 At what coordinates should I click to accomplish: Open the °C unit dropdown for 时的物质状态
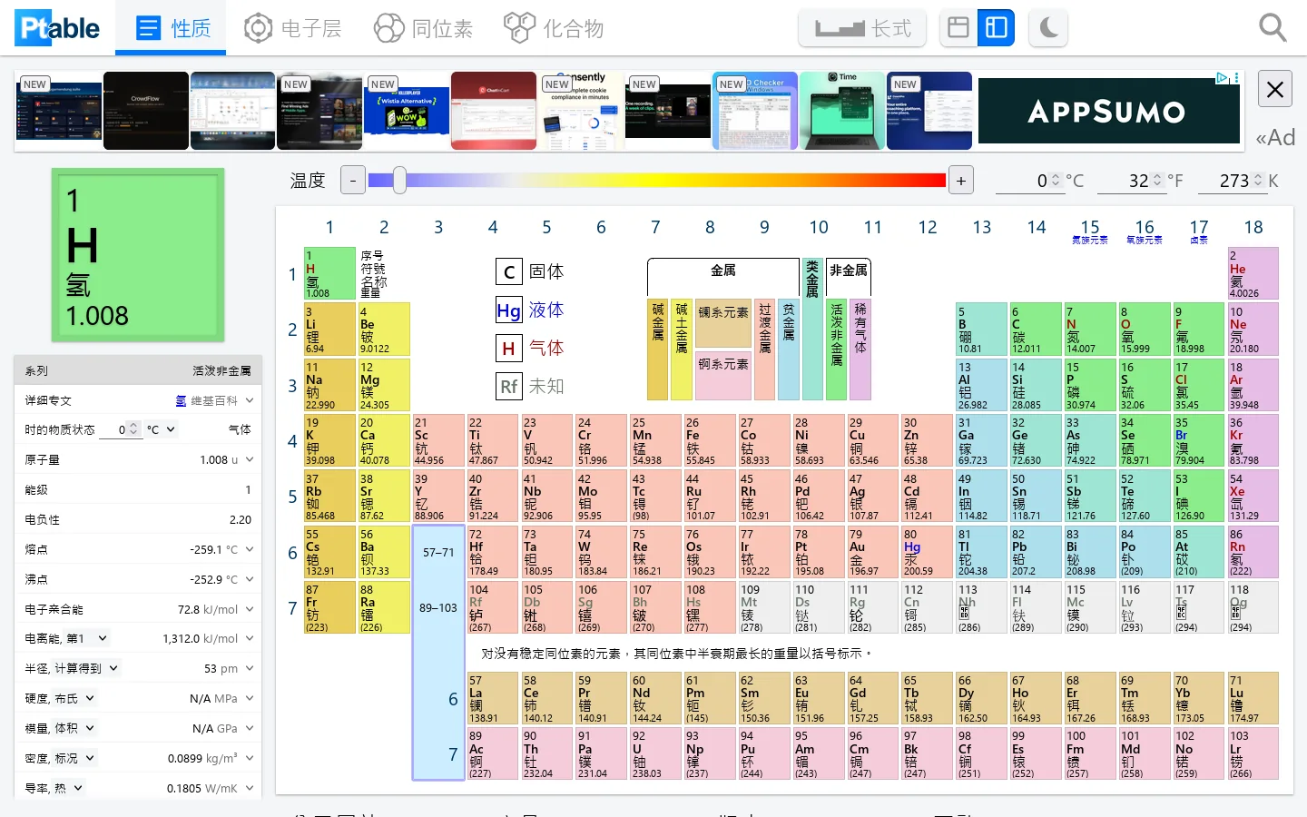[x=162, y=429]
